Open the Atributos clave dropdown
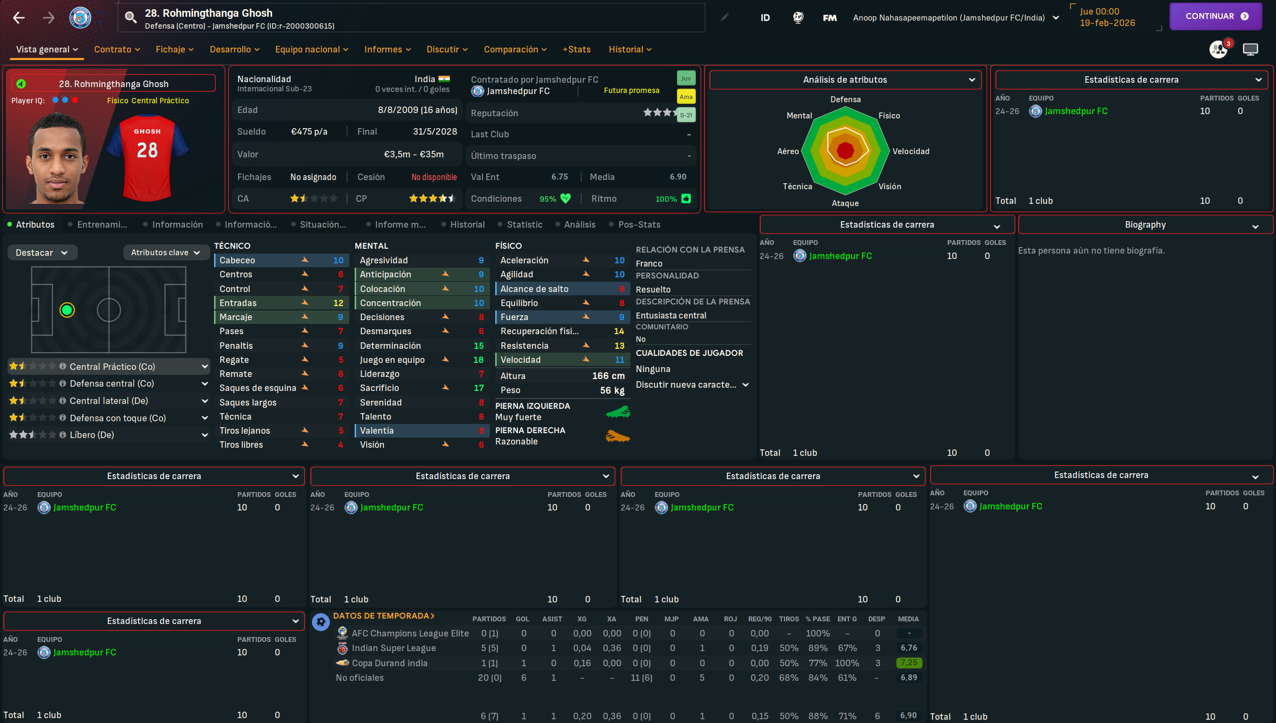 point(166,253)
